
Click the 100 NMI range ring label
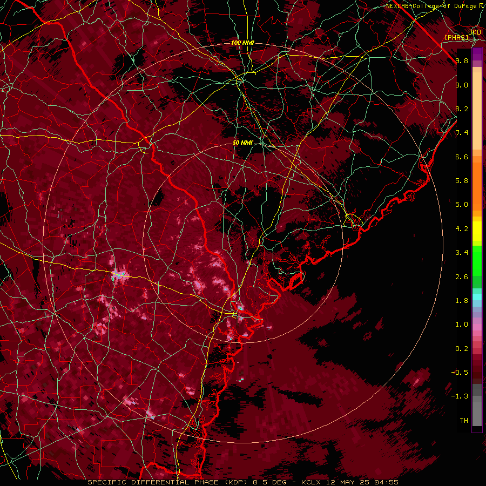[242, 43]
